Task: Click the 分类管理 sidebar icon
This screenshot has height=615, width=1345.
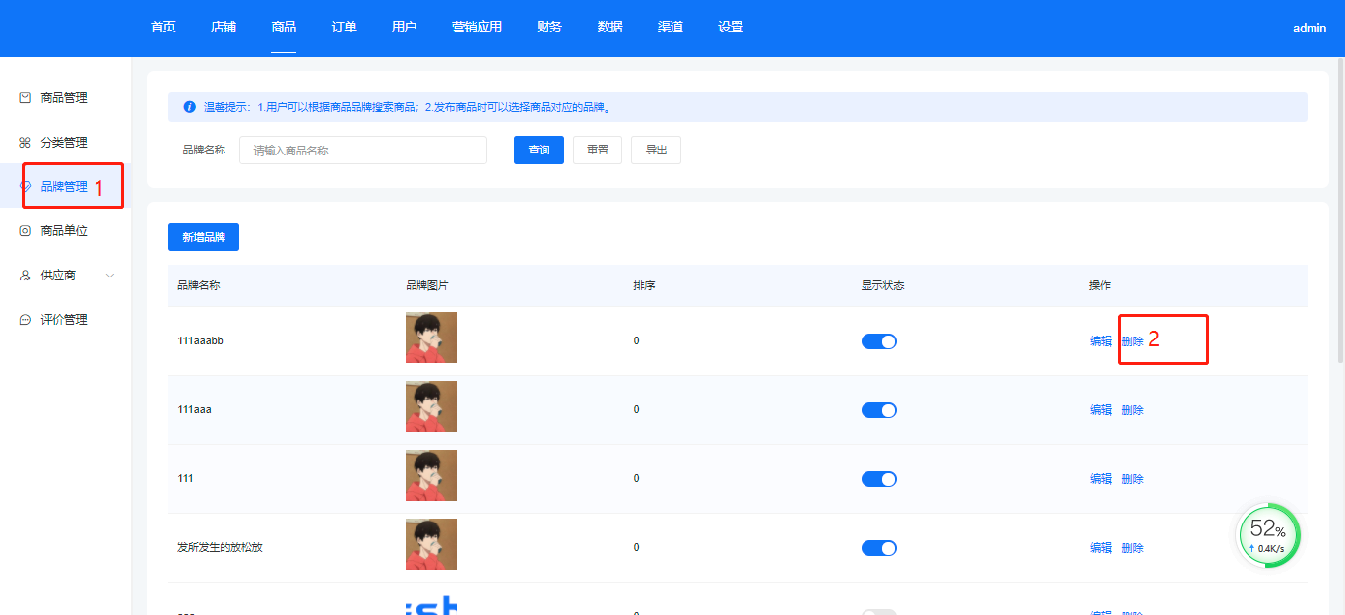Action: click(25, 143)
